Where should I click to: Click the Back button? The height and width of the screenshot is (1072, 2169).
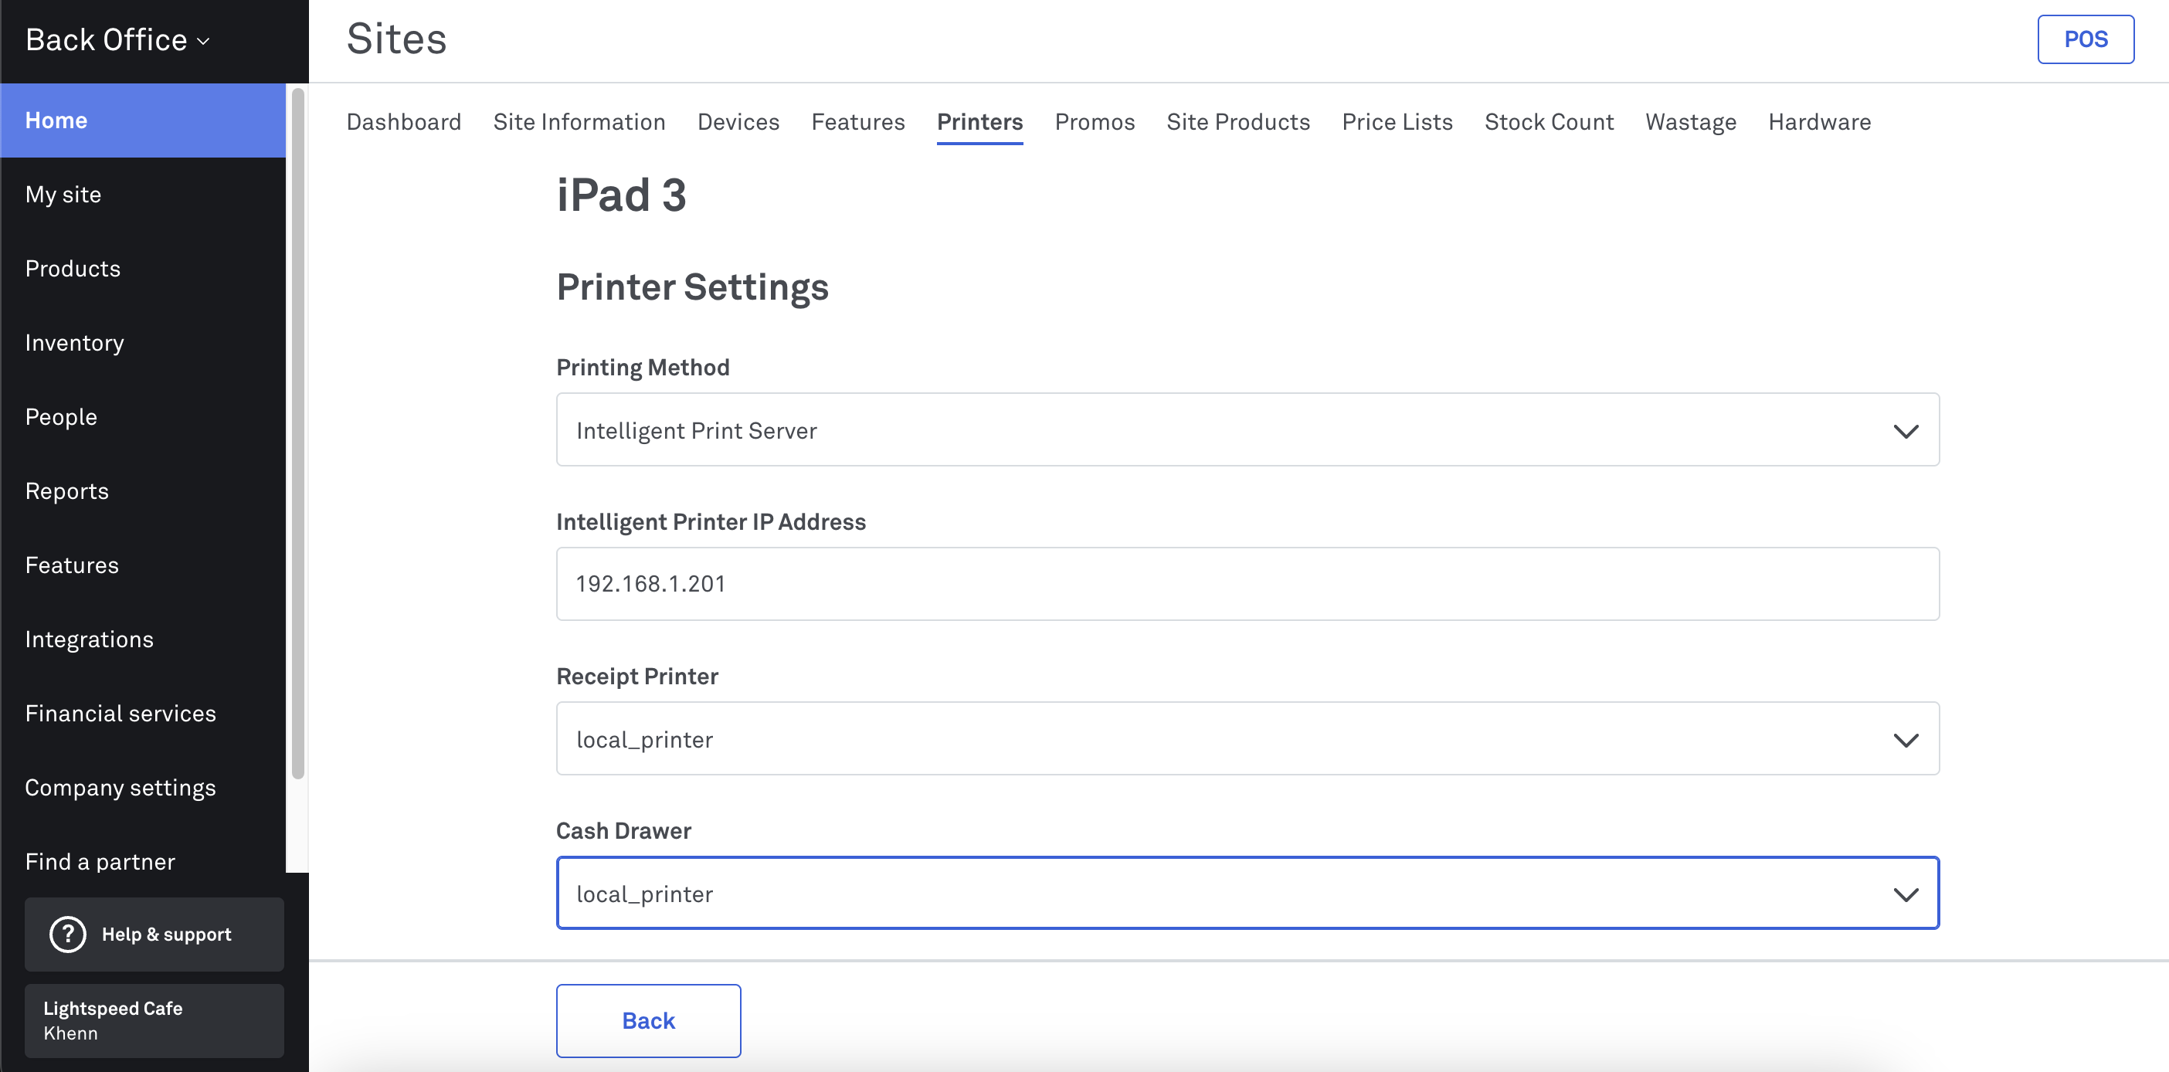pyautogui.click(x=648, y=1020)
